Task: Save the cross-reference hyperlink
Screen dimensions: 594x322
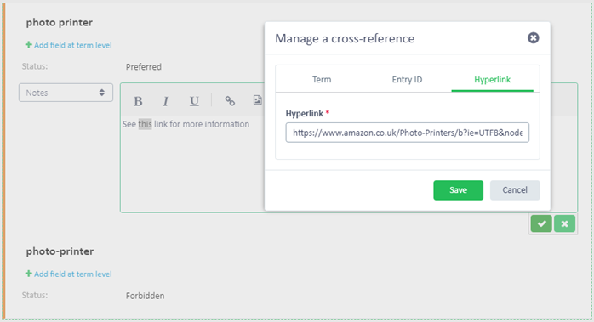Action: [x=458, y=190]
